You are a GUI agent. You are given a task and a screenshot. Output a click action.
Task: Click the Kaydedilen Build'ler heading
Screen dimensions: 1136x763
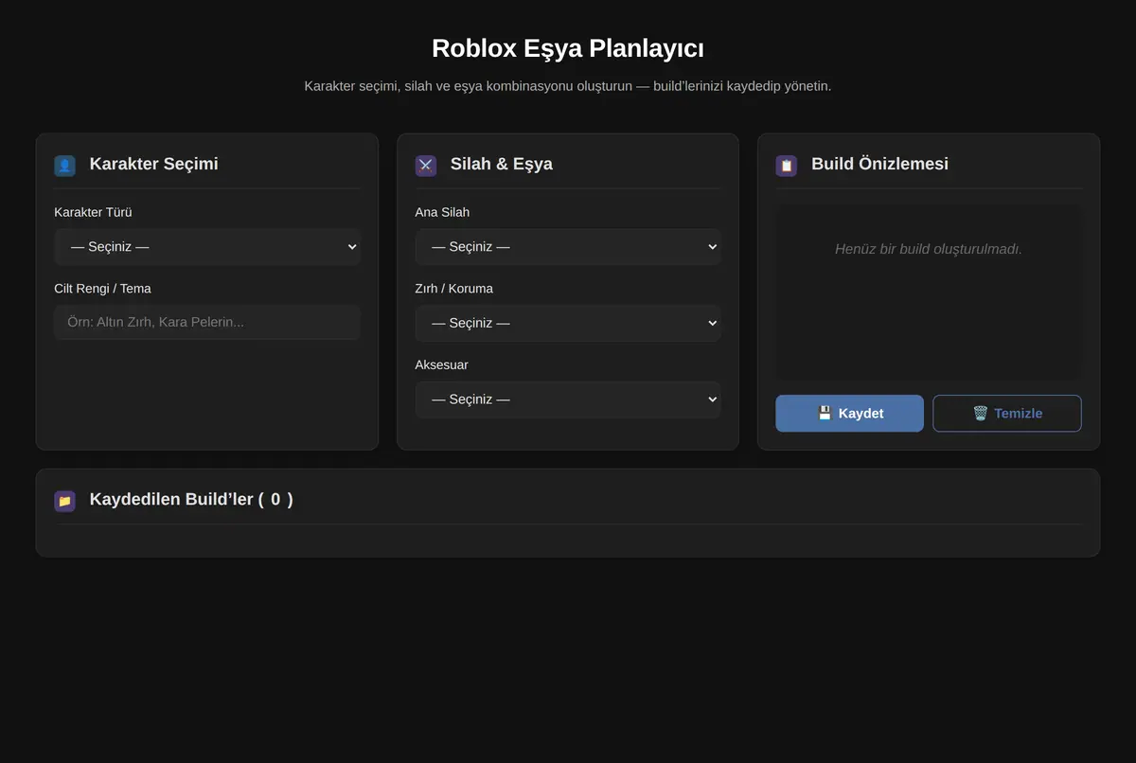pyautogui.click(x=191, y=499)
